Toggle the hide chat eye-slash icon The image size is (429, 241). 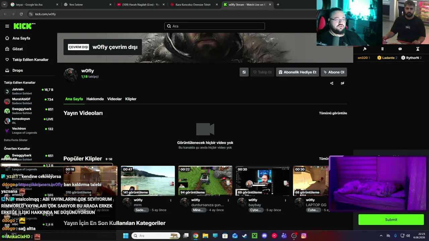(342, 83)
